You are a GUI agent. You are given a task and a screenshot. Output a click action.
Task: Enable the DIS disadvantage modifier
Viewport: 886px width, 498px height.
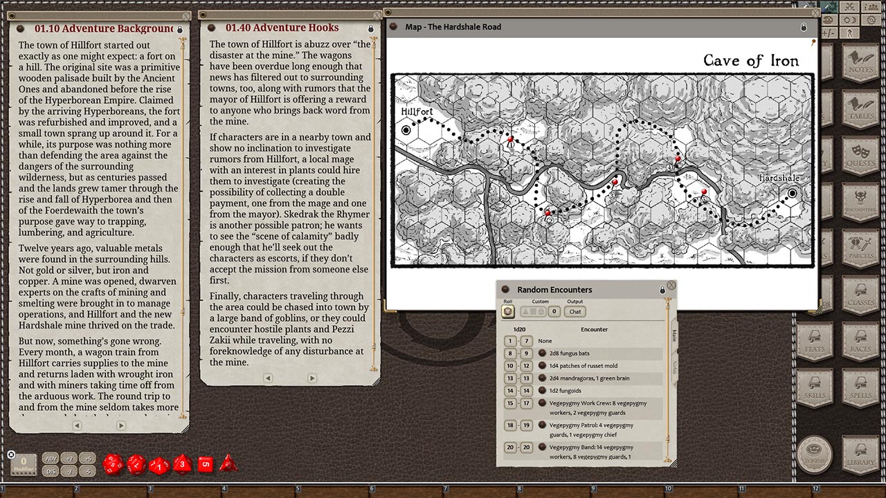click(51, 472)
